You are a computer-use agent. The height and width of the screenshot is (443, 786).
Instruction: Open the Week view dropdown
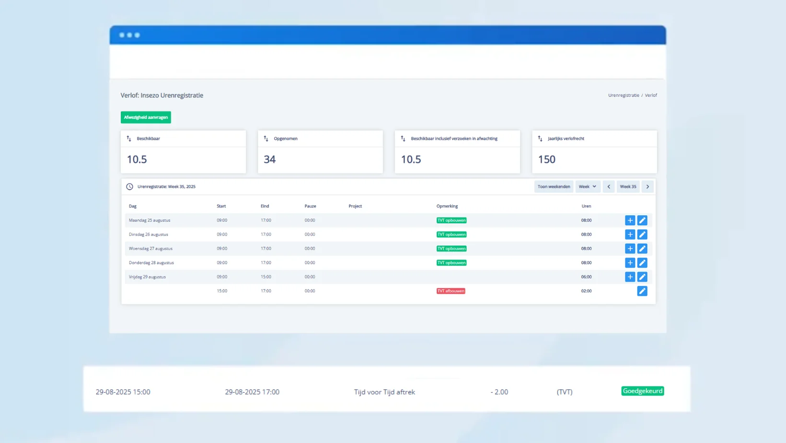[x=588, y=187]
